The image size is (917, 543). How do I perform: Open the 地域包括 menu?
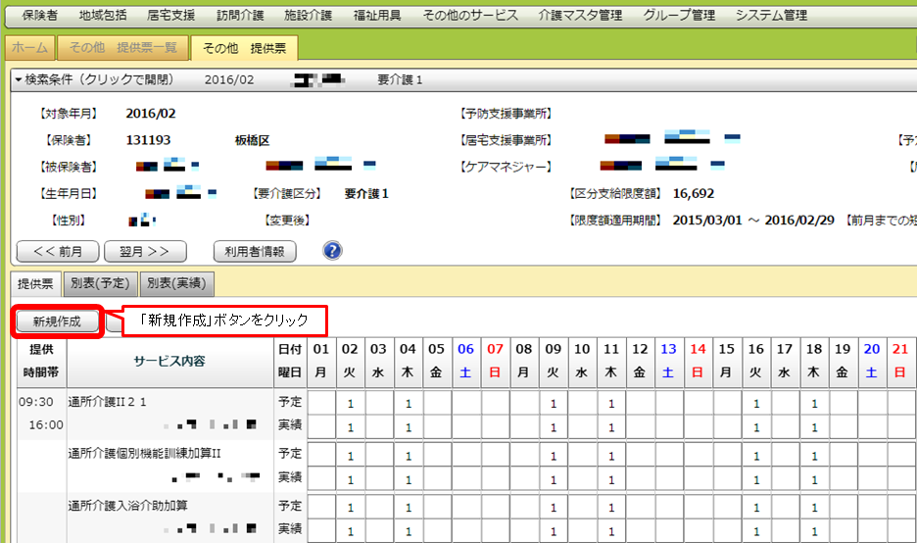pyautogui.click(x=103, y=16)
